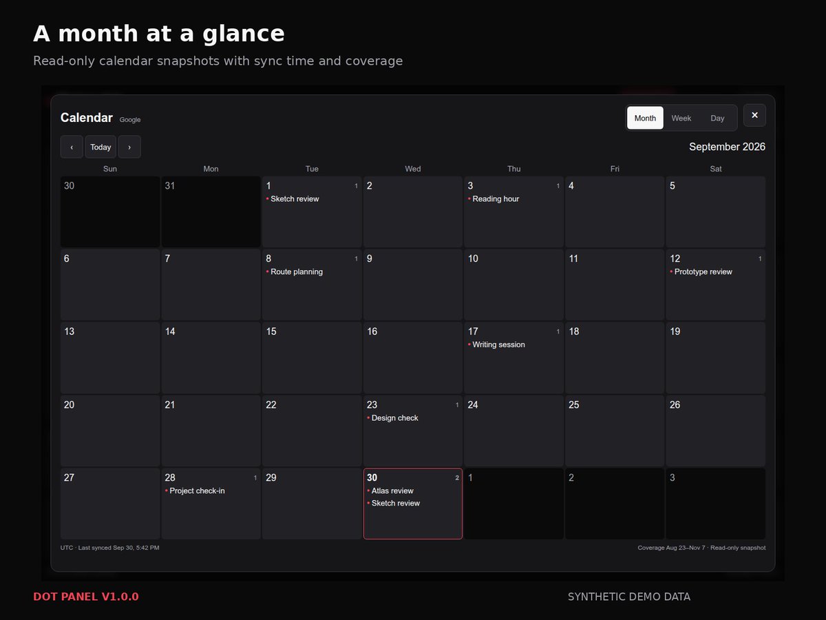This screenshot has height=620, width=826.
Task: Select September 9 day cell
Action: point(413,285)
